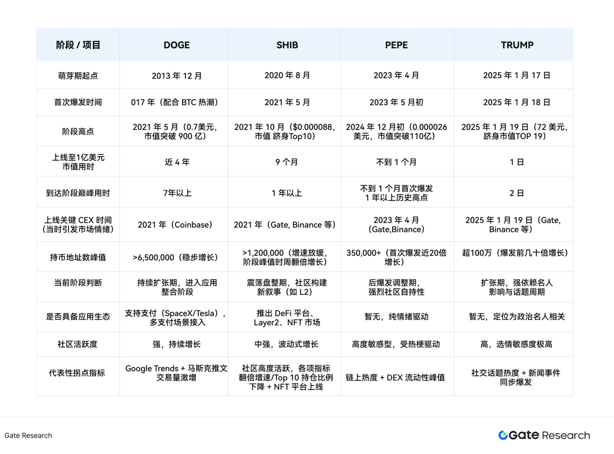Click the small Gate Research footer caption
This screenshot has height=454, width=614.
coord(28,435)
